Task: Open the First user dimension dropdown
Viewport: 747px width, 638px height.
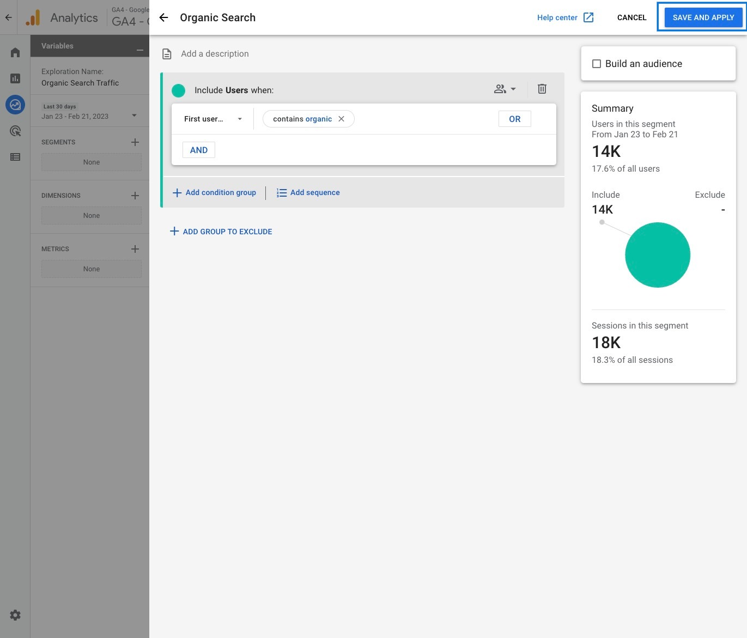Action: click(213, 119)
